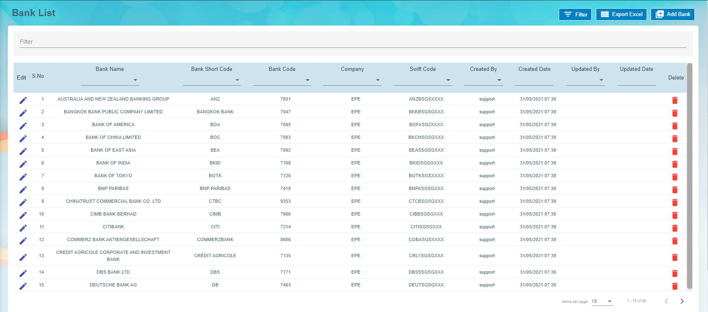Click edit pencil for Citibank row

(x=23, y=228)
